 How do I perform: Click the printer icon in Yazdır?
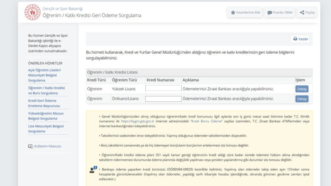(295, 39)
